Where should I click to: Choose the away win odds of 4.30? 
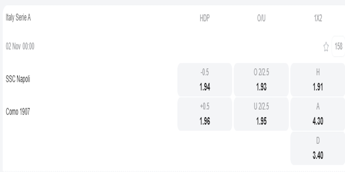[x=318, y=114]
